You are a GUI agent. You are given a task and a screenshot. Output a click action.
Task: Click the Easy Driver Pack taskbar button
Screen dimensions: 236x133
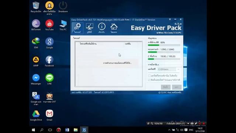84,130
